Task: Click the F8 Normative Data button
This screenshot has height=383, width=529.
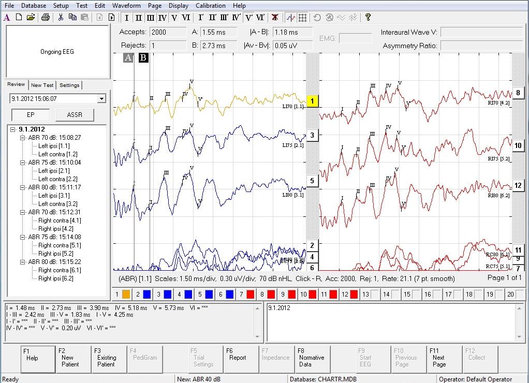Action: pyautogui.click(x=313, y=359)
